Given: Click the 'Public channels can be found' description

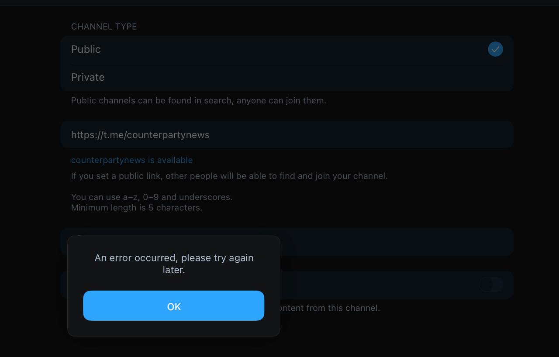Looking at the screenshot, I should click(199, 100).
